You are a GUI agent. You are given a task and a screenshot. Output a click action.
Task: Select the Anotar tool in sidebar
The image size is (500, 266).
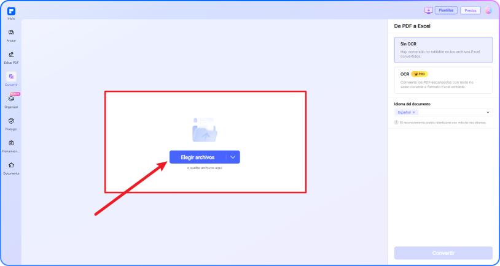tap(11, 32)
